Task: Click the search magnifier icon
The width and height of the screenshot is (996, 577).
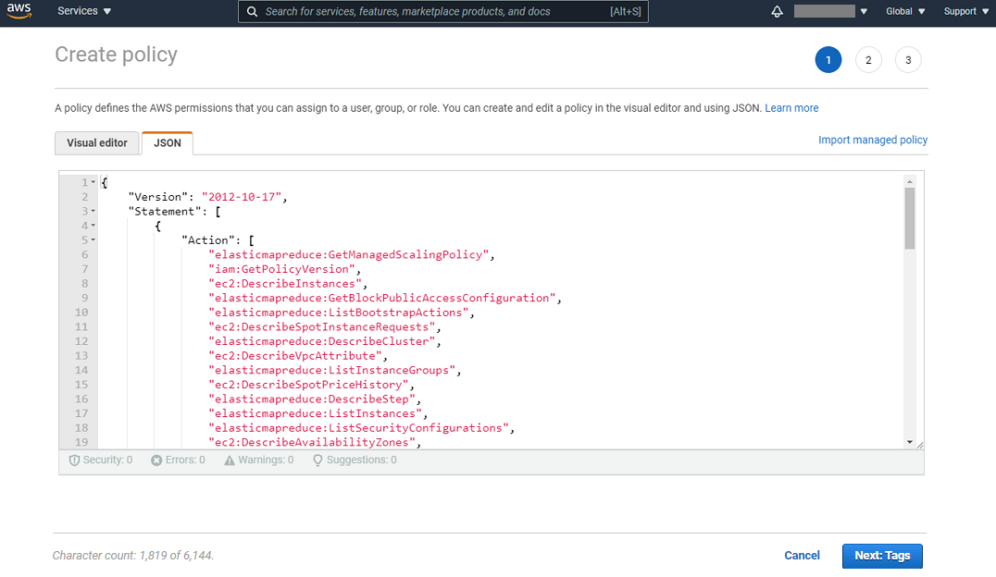Action: coord(252,11)
